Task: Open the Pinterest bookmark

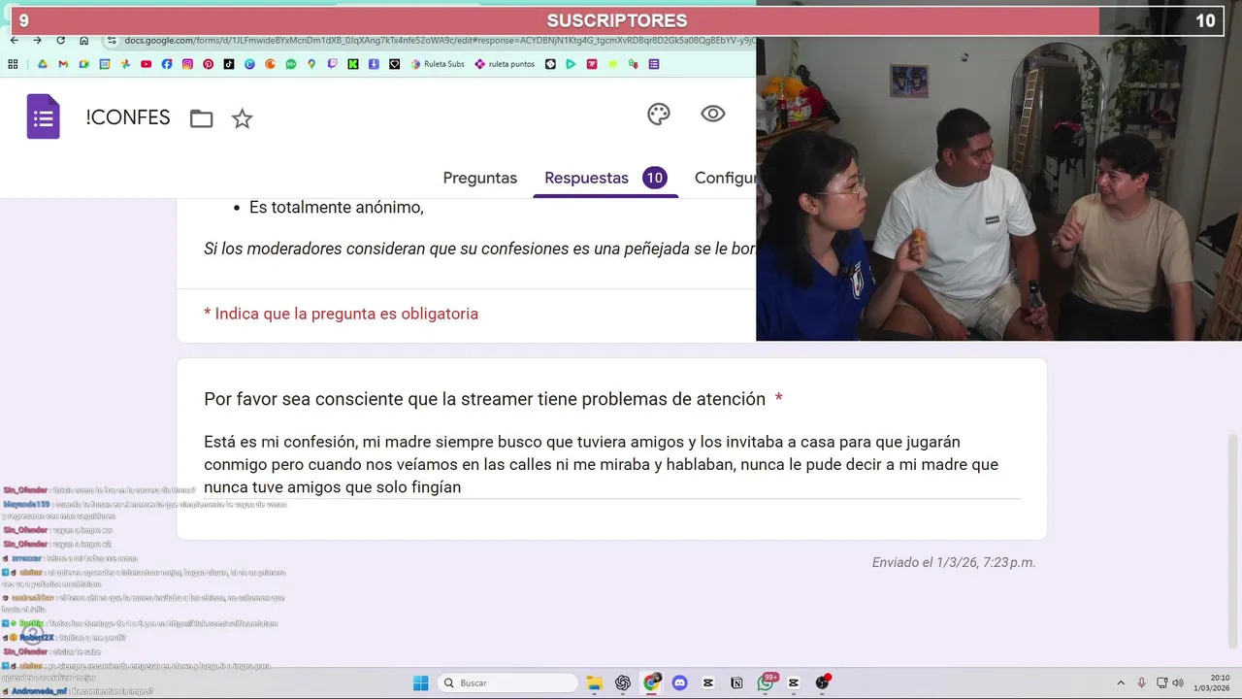Action: [208, 64]
